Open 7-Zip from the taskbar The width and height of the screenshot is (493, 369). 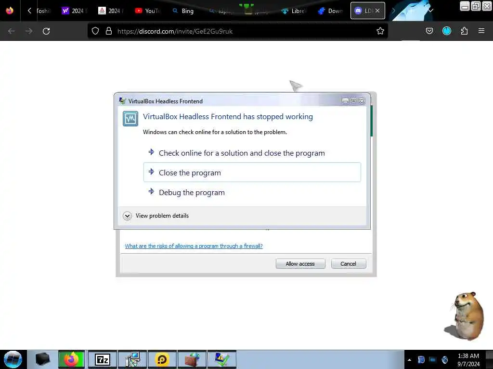coord(103,359)
